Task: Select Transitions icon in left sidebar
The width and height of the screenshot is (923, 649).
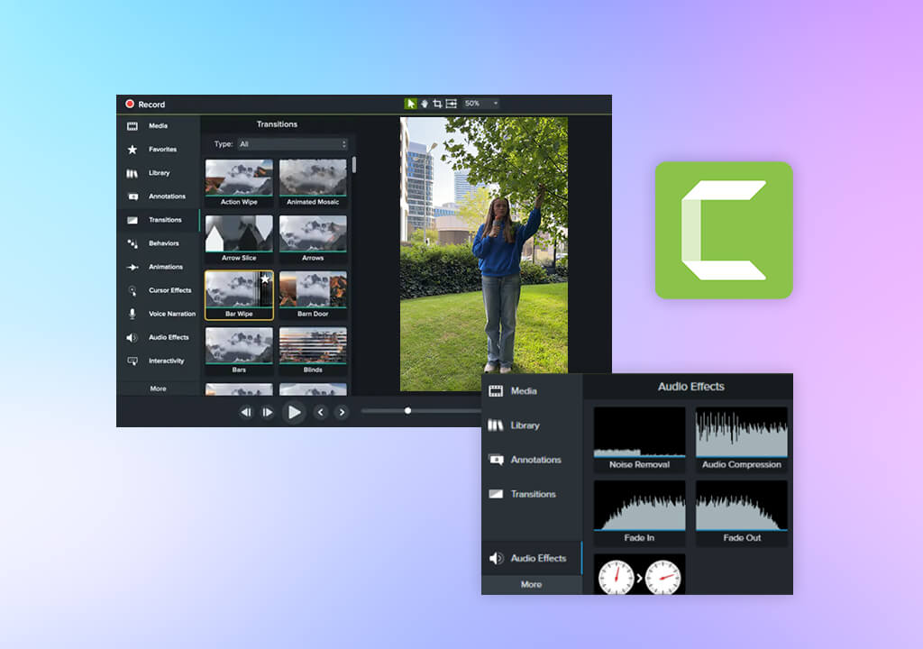Action: [133, 220]
